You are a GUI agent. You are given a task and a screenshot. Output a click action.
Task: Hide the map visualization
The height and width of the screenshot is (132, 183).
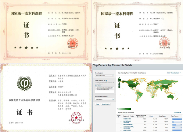coord(174,73)
